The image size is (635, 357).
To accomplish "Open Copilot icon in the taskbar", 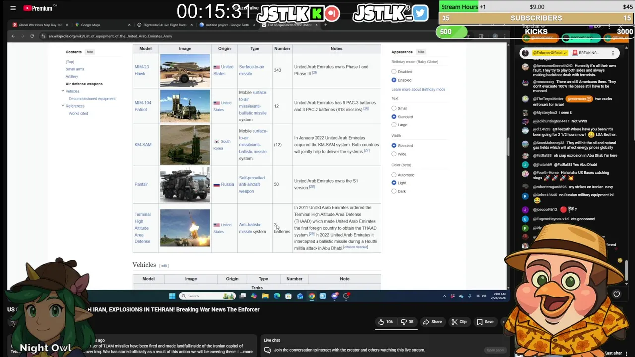I will [x=254, y=296].
